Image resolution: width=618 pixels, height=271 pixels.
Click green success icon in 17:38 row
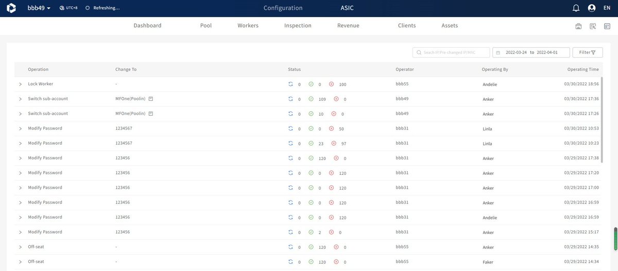coord(311,158)
